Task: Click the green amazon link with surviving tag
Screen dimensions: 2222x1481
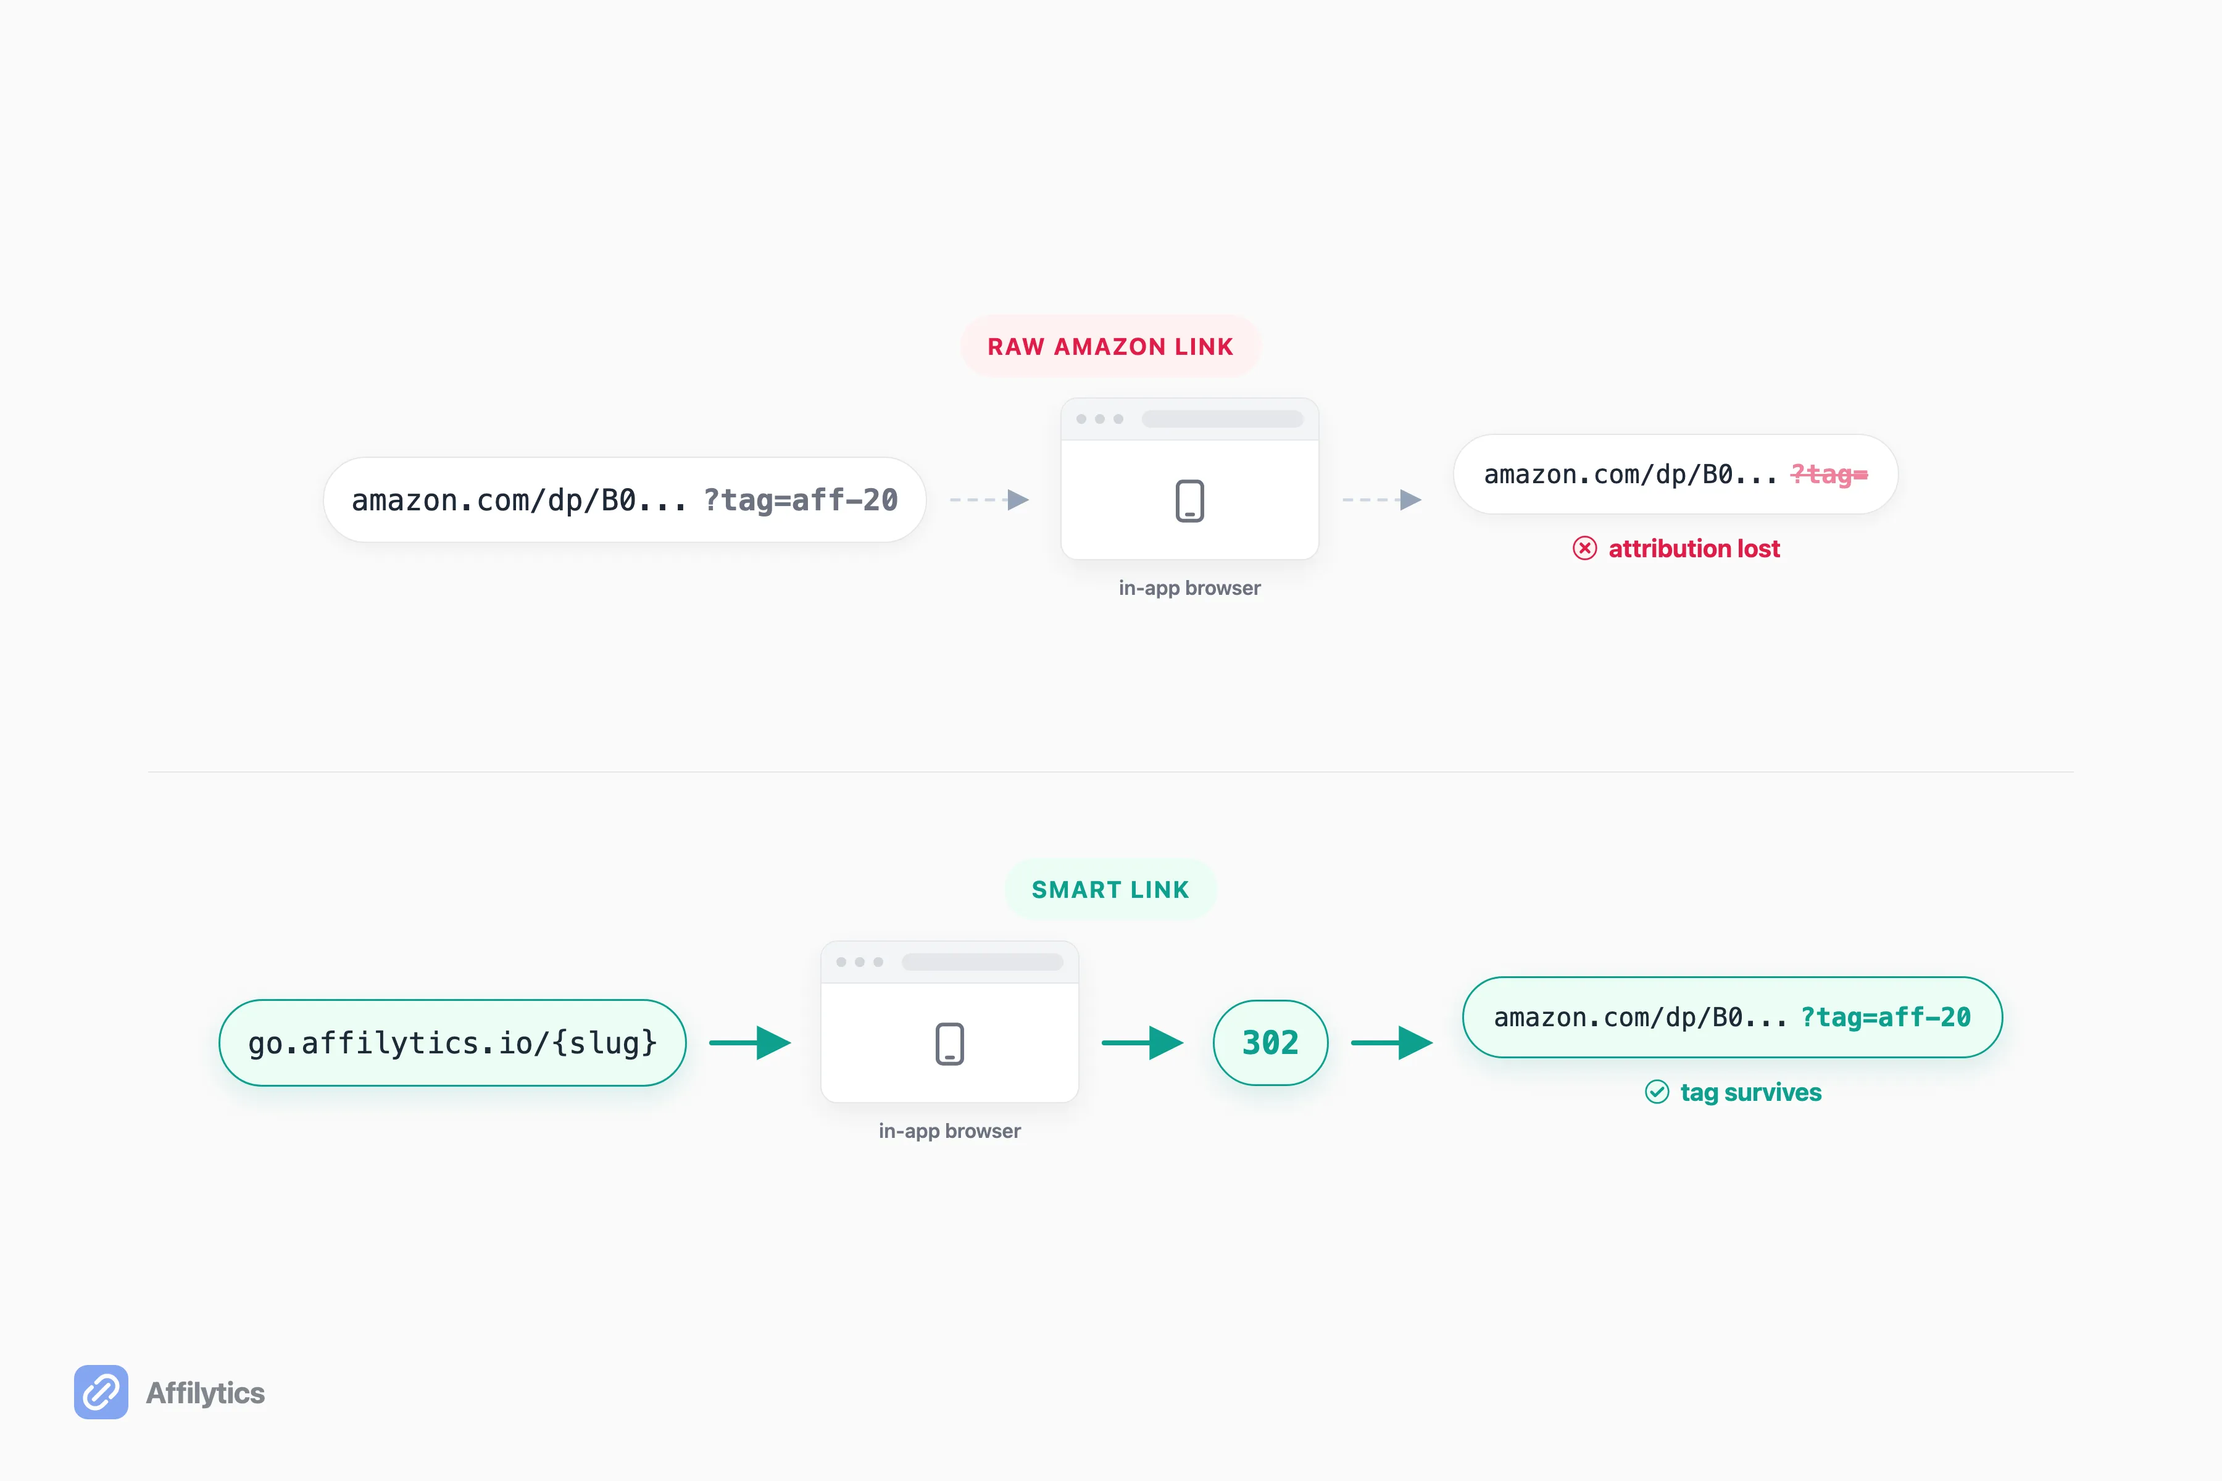Action: pyautogui.click(x=1733, y=1017)
